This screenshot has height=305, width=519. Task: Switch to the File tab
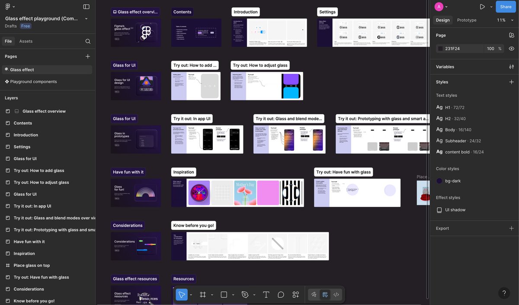pyautogui.click(x=8, y=41)
